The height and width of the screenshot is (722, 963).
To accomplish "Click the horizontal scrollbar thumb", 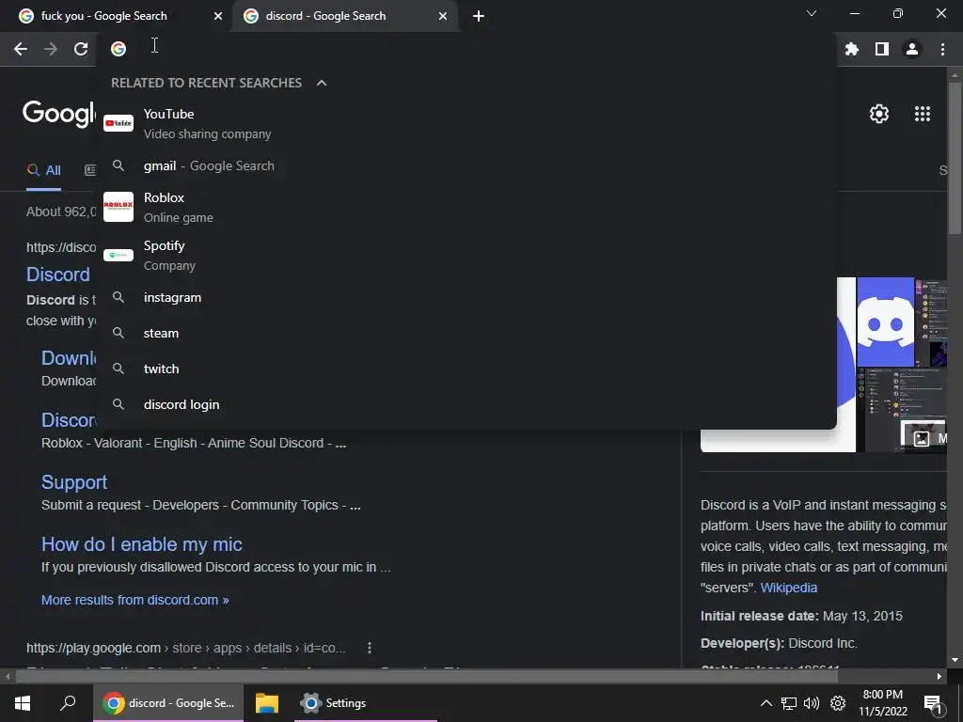I will point(427,677).
